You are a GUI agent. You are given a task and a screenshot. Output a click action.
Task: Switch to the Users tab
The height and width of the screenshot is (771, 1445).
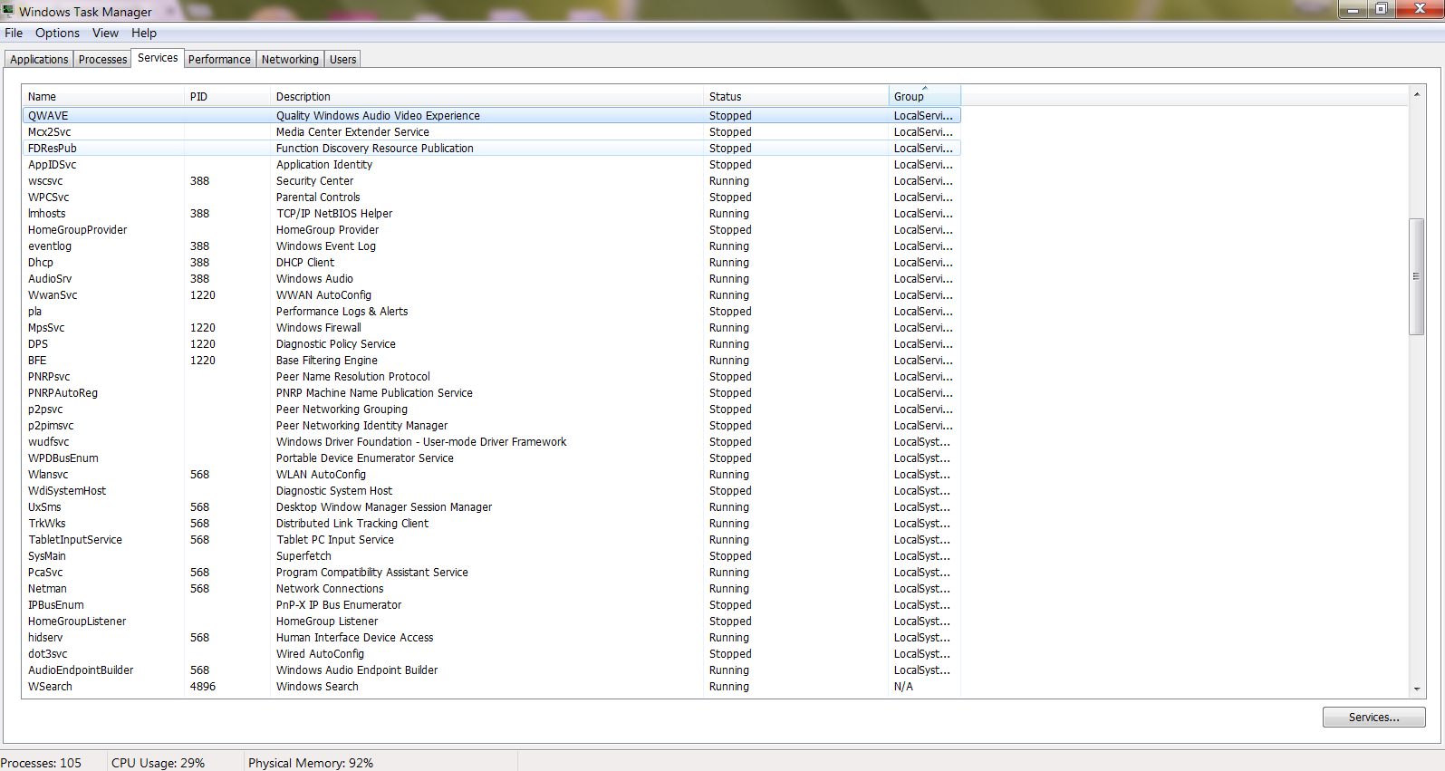(x=342, y=59)
